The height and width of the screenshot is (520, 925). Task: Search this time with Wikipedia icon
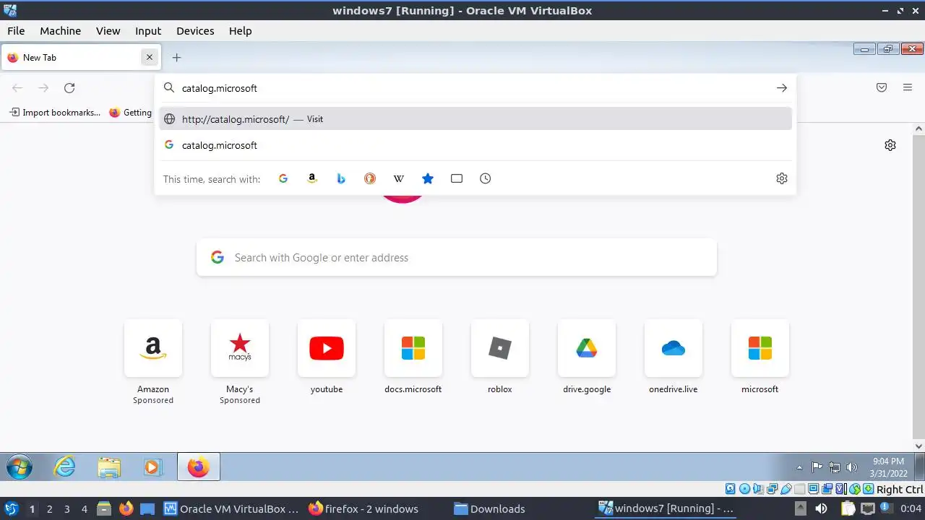tap(399, 178)
